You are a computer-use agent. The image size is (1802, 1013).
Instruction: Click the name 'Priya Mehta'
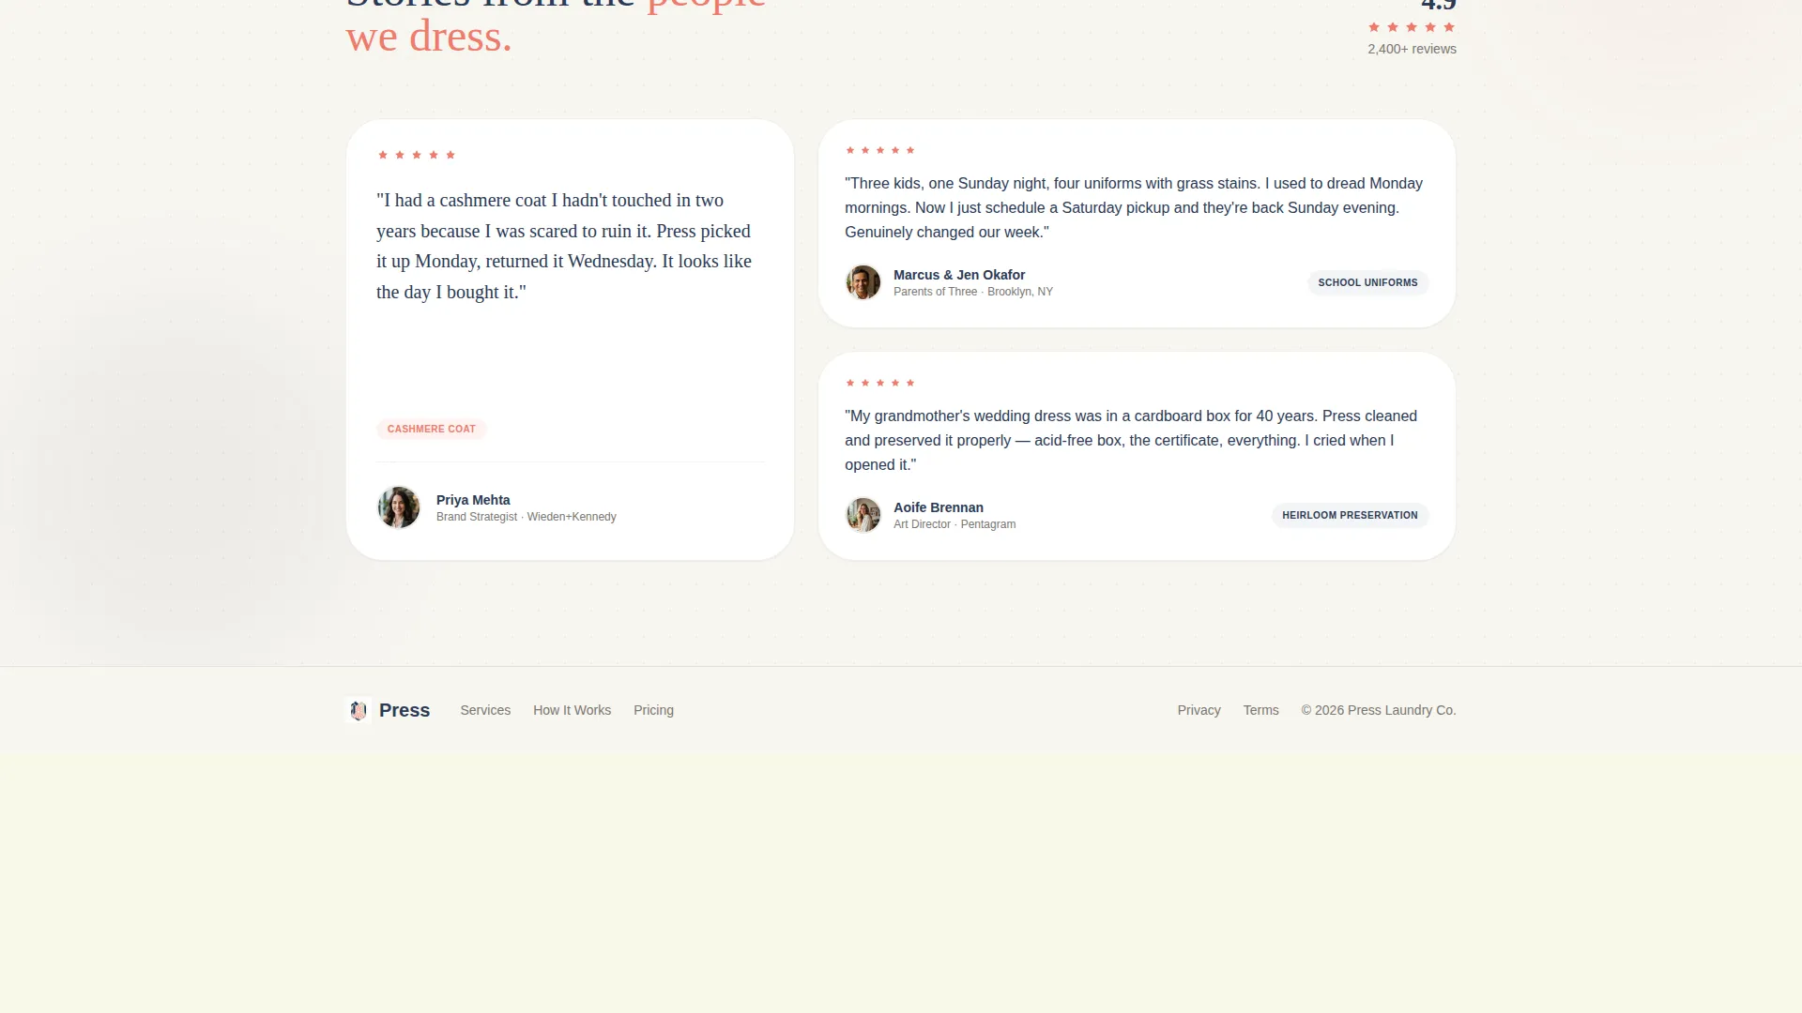(x=473, y=501)
